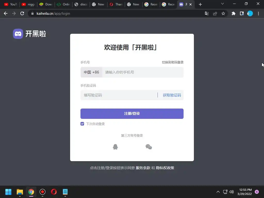
Task: Click 获取验证码 to get a code
Action: pos(172,95)
